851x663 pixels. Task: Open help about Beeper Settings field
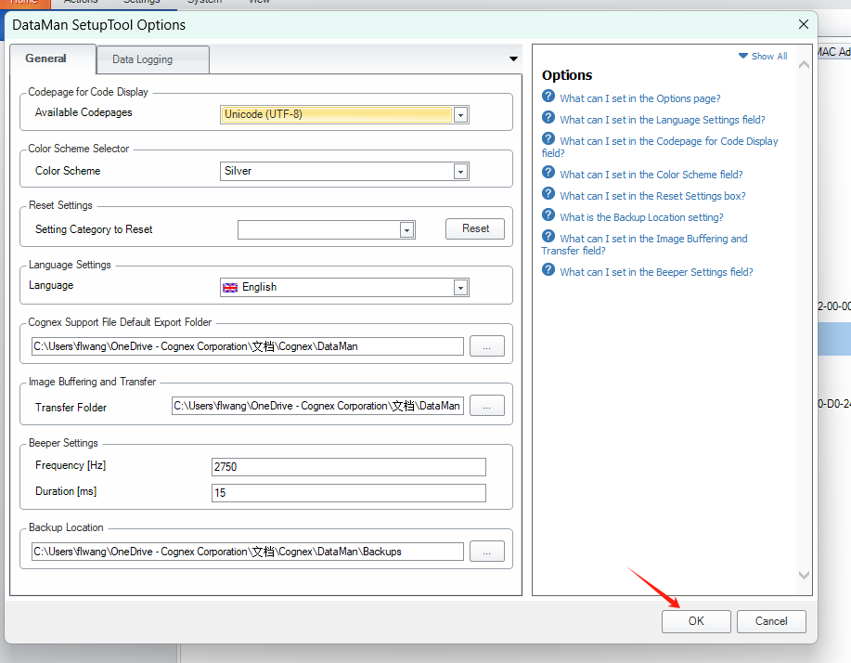[656, 272]
